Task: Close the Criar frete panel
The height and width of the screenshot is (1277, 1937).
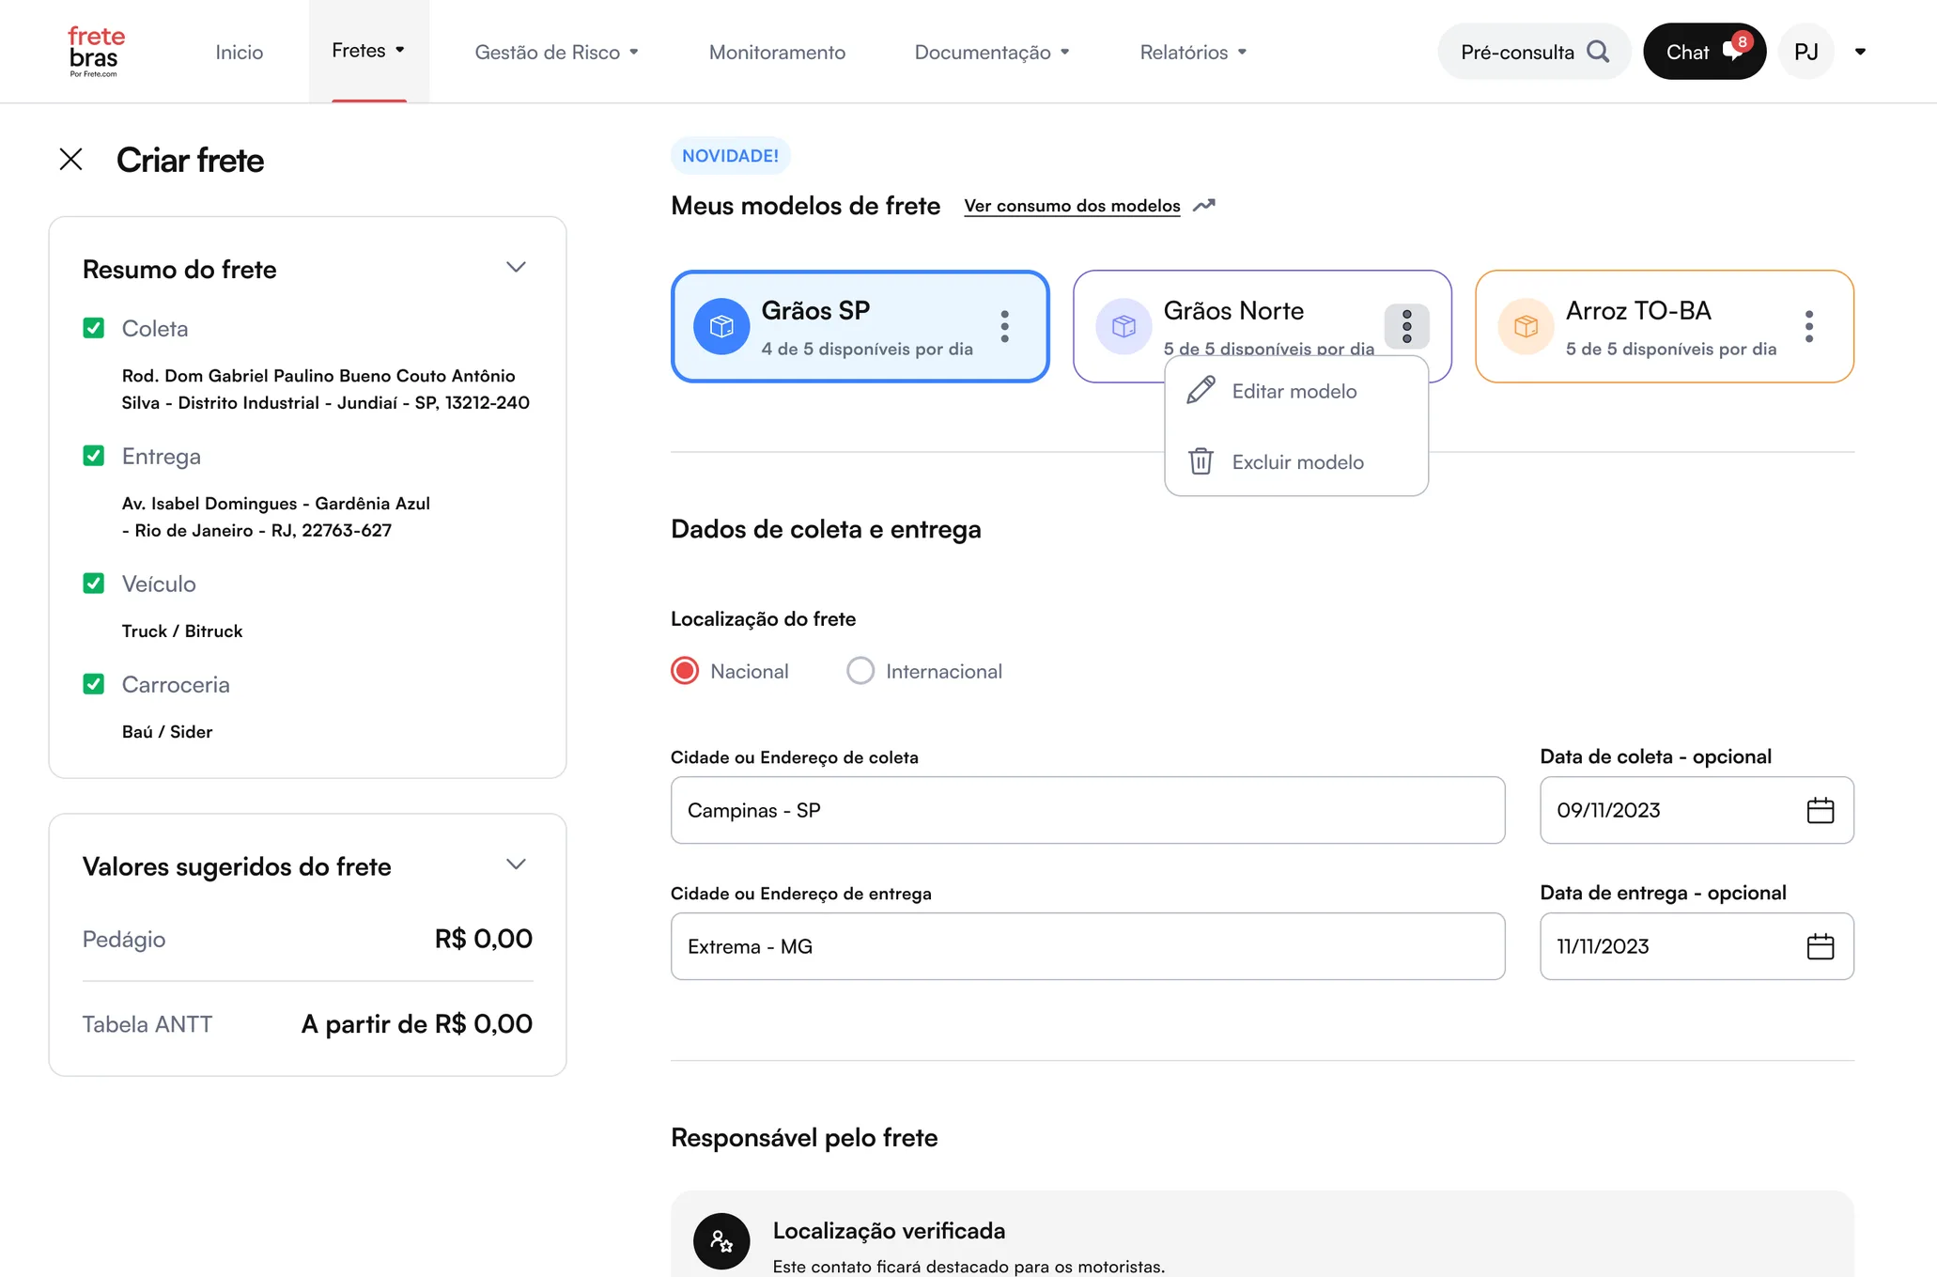Action: tap(70, 160)
